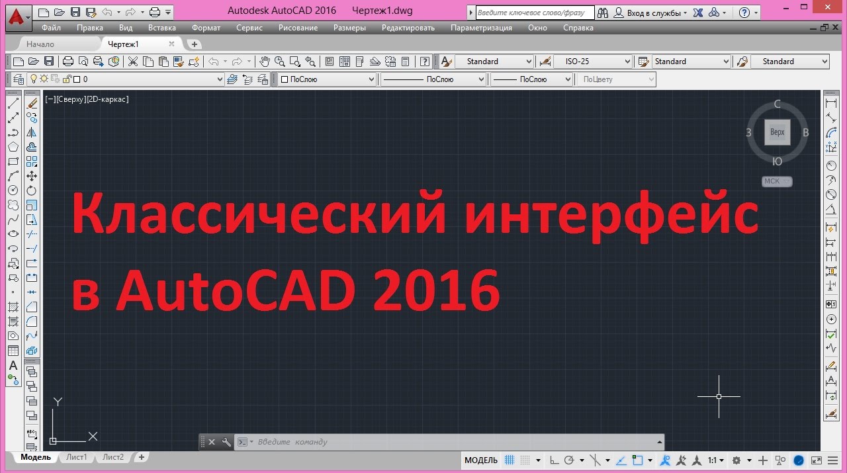The height and width of the screenshot is (473, 847).
Task: Select the Hatch tool
Action: coord(13,307)
